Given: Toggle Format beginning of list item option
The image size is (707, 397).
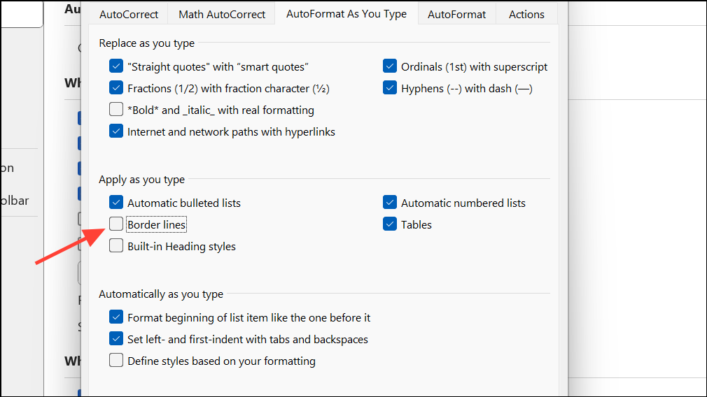Looking at the screenshot, I should point(116,318).
